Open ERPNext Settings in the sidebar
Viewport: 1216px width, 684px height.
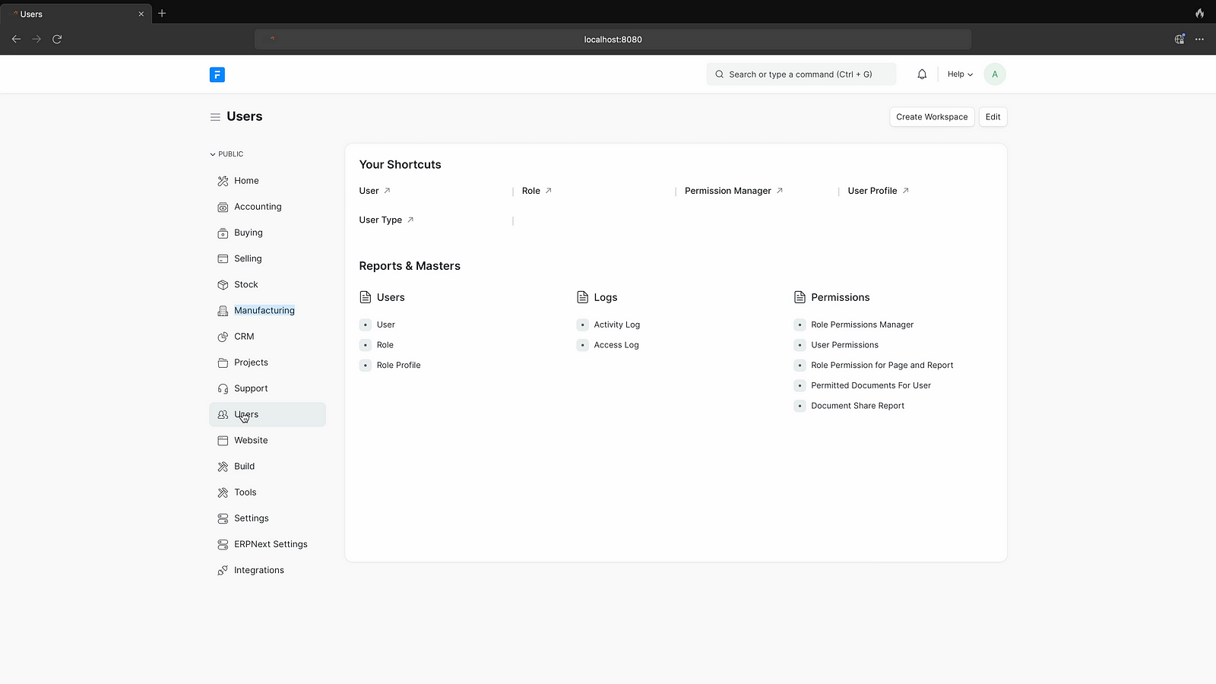coord(271,545)
